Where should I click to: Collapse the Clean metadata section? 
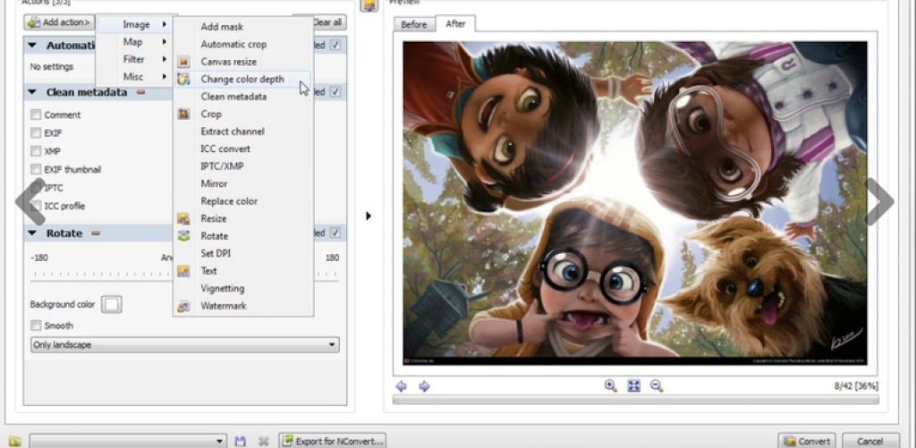pyautogui.click(x=32, y=92)
